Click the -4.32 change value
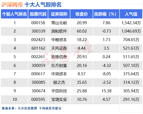Screen dimensions: 143x114 click(106, 66)
